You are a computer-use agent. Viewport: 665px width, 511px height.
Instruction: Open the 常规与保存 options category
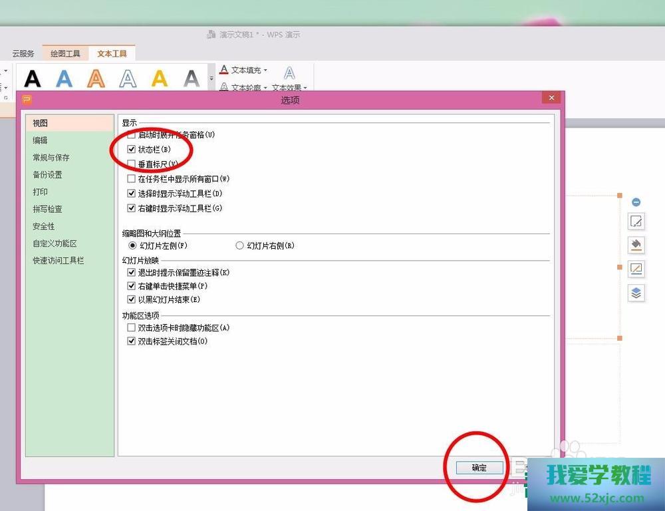[x=51, y=158]
